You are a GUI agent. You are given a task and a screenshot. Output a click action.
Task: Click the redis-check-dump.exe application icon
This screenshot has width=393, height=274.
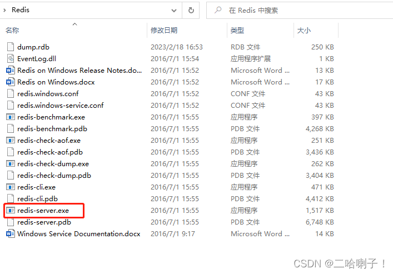[x=10, y=164]
